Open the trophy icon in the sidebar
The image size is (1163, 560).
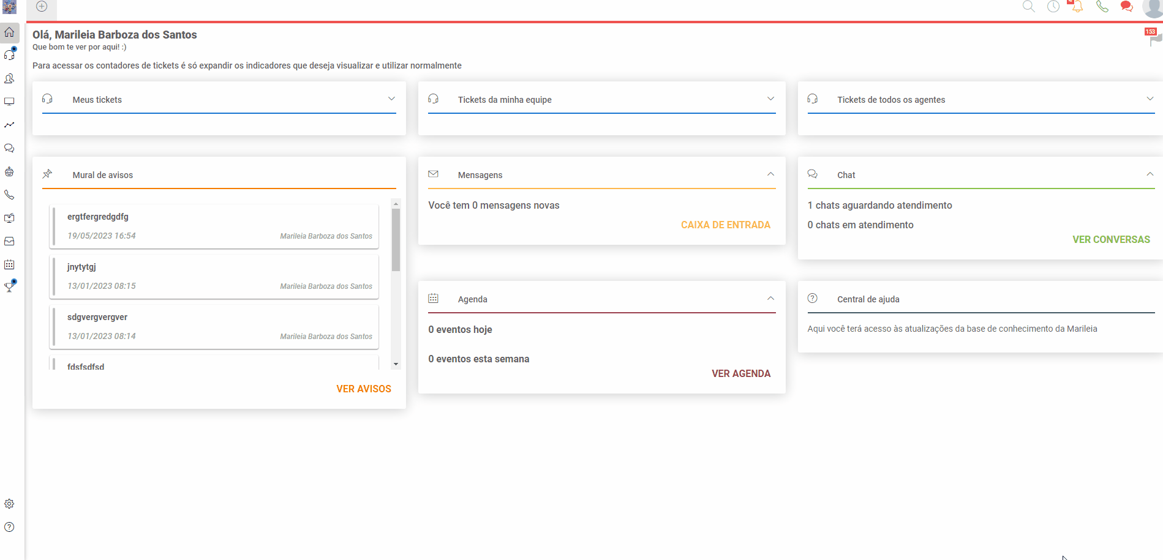(9, 286)
